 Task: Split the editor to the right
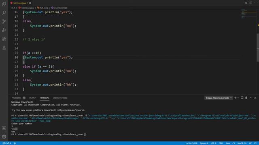(x=251, y=3)
